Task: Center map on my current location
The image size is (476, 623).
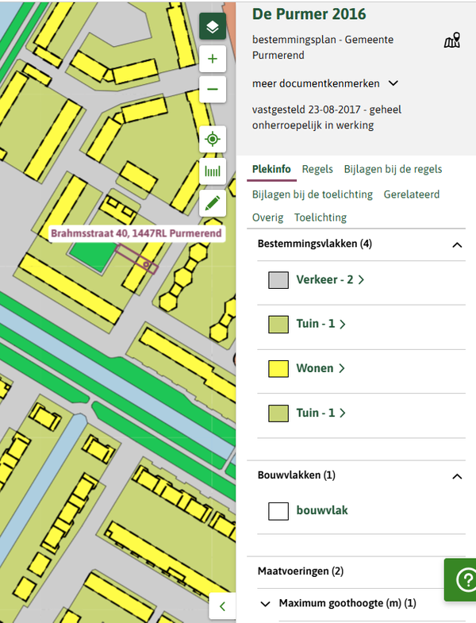Action: pos(212,140)
